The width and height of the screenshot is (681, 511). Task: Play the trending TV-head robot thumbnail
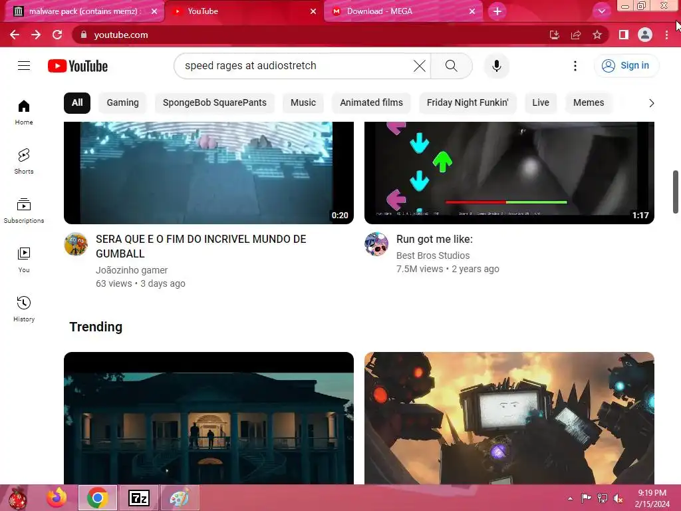tap(509, 418)
